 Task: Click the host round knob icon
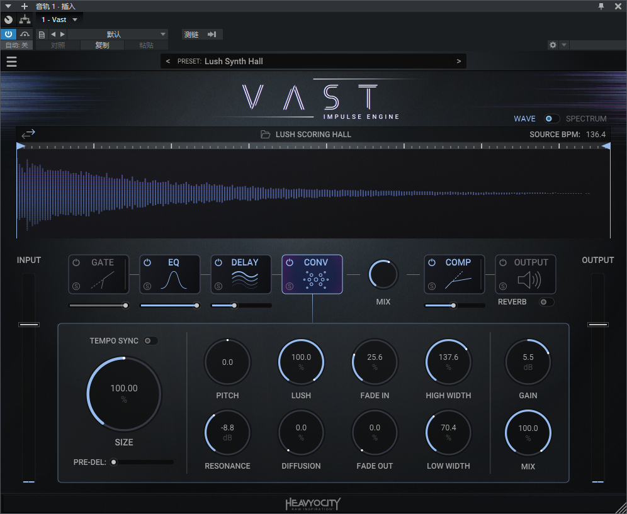8,19
